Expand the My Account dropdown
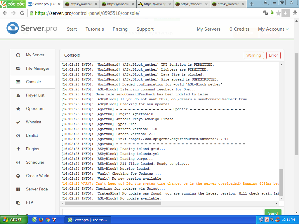Screen dimensions: 299x224 273,29
